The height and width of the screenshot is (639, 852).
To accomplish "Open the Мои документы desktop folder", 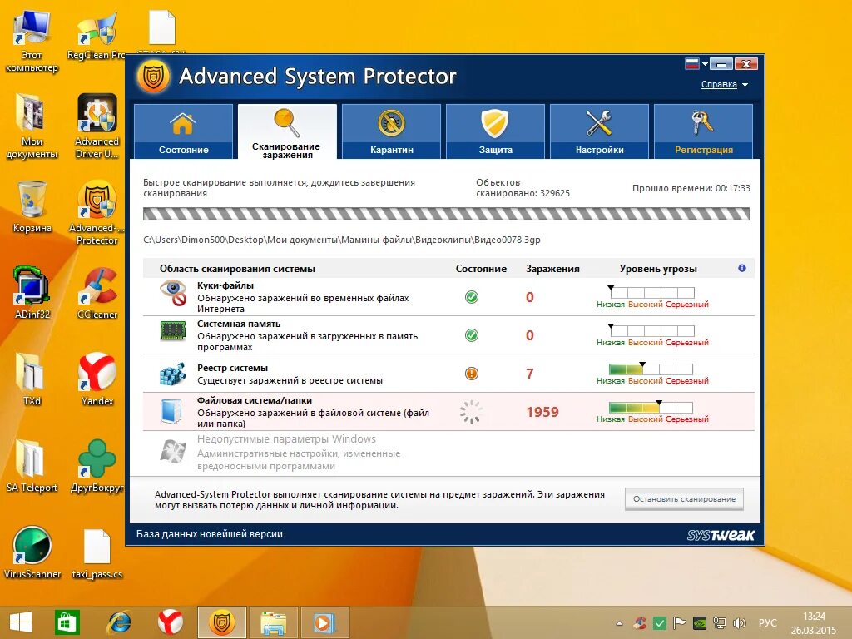I will click(x=32, y=126).
